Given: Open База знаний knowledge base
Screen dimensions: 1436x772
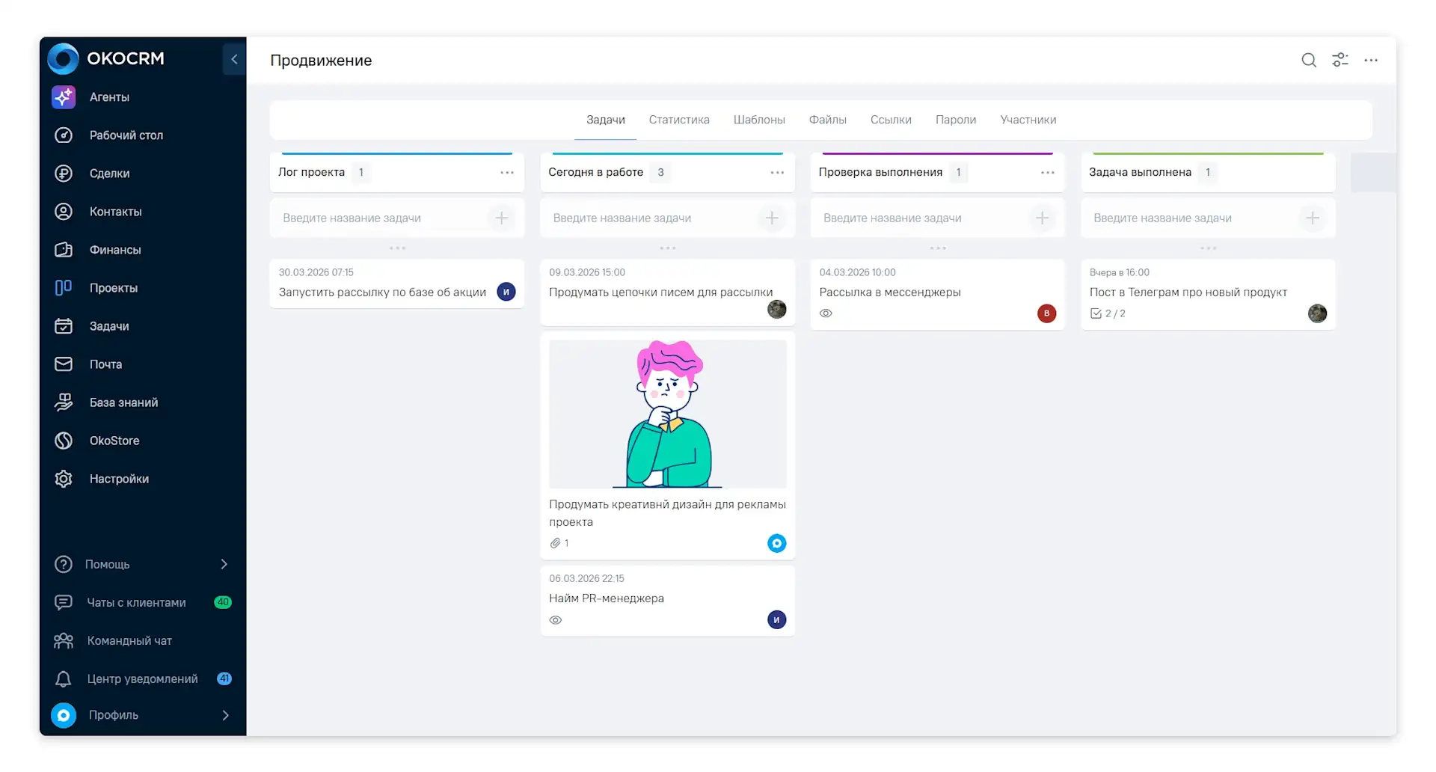Looking at the screenshot, I should click(123, 402).
